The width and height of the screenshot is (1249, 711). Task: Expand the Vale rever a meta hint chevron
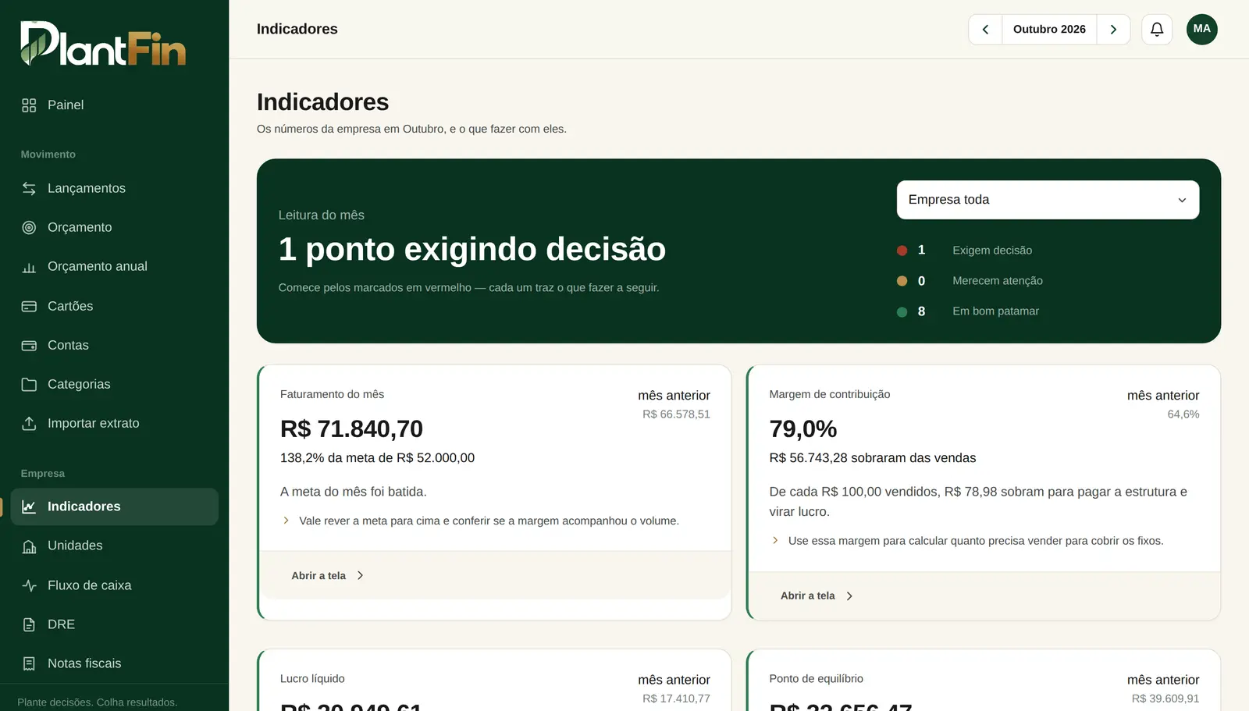pos(286,521)
